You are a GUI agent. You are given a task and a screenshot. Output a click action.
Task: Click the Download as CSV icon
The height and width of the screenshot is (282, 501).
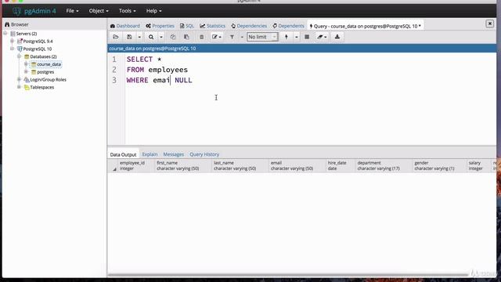tap(337, 37)
